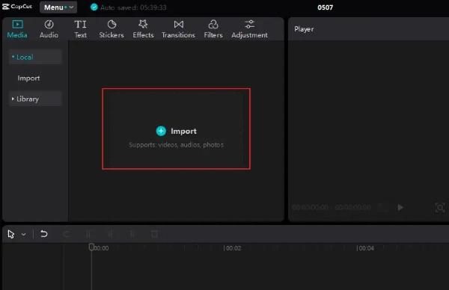Click the Undo button
Screen dimensions: 449x290
[44, 234]
